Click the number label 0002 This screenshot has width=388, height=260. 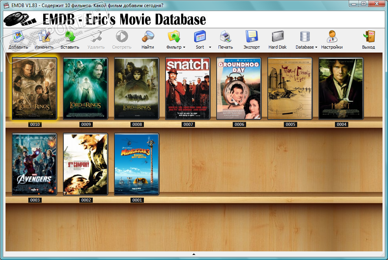click(x=86, y=200)
